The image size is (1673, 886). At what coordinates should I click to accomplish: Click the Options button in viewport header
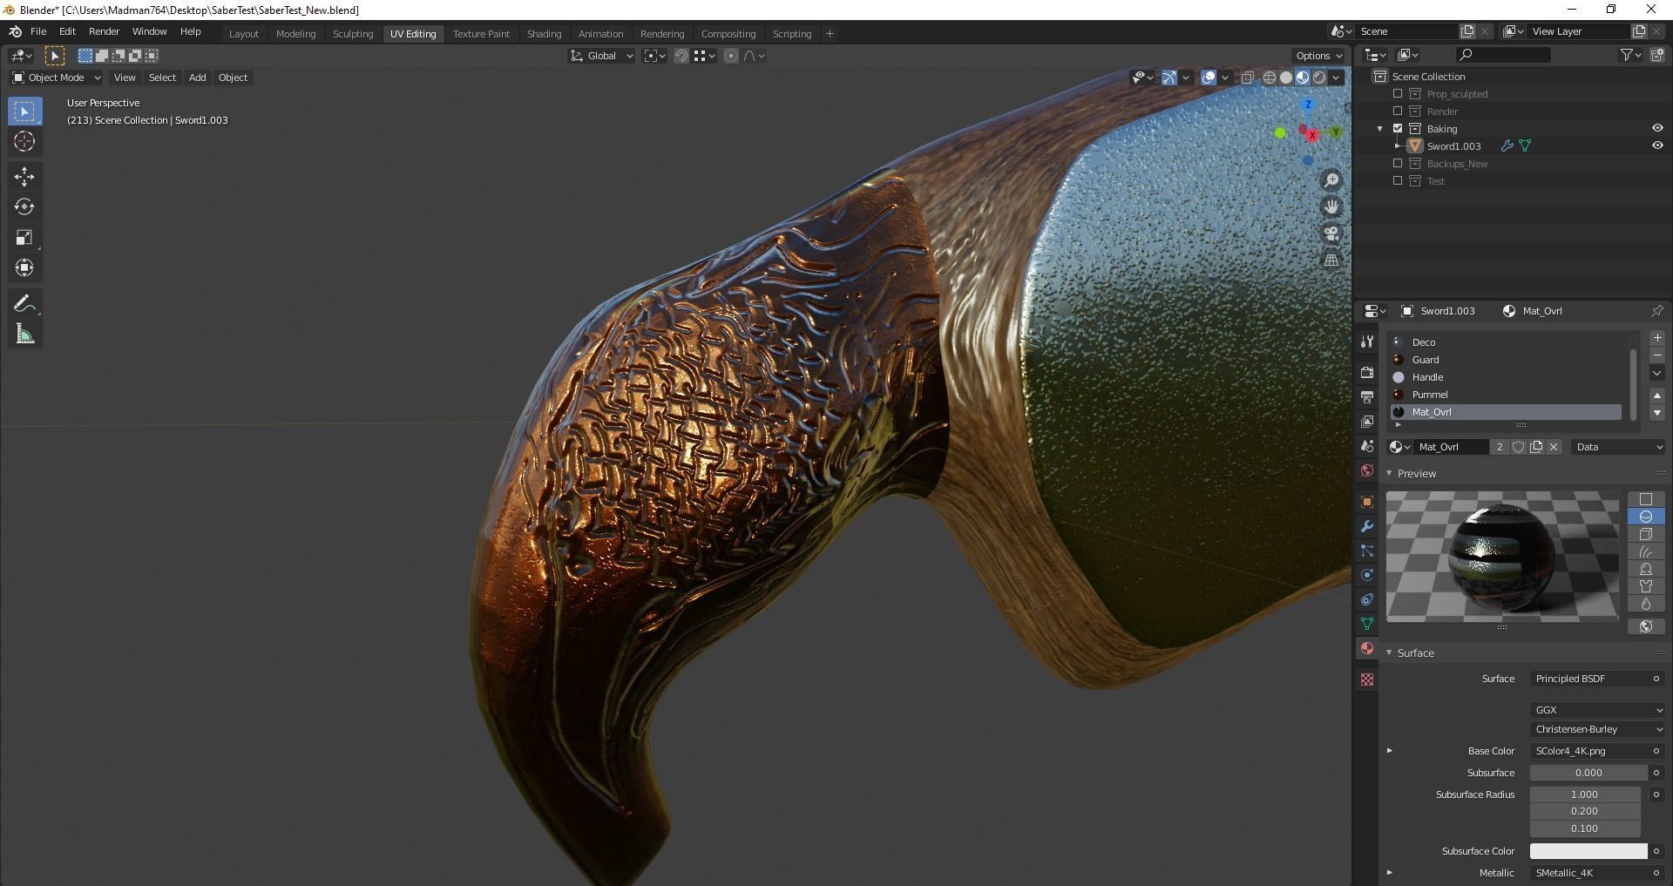point(1317,55)
